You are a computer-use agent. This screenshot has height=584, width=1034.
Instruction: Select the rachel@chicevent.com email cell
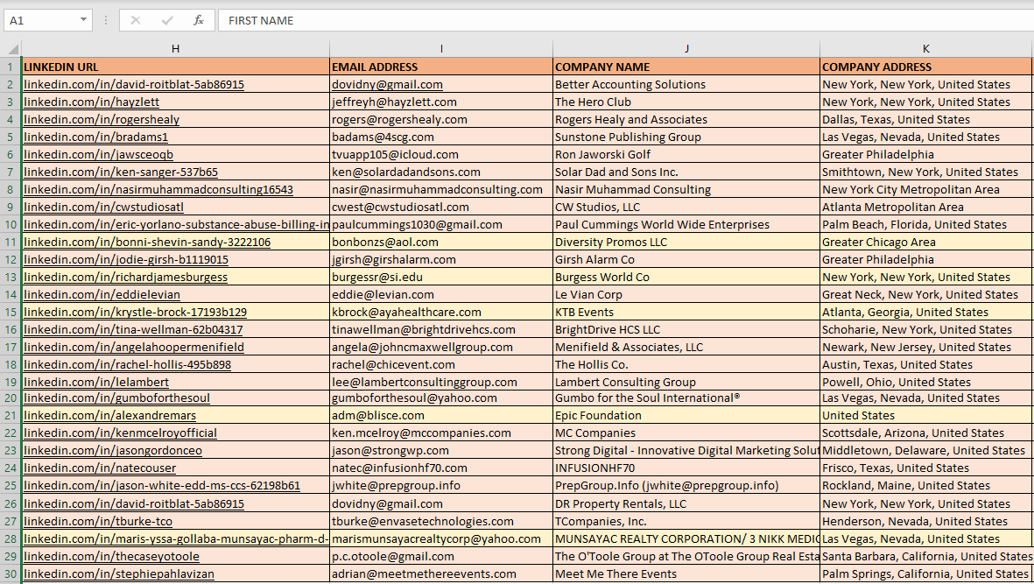[441, 364]
